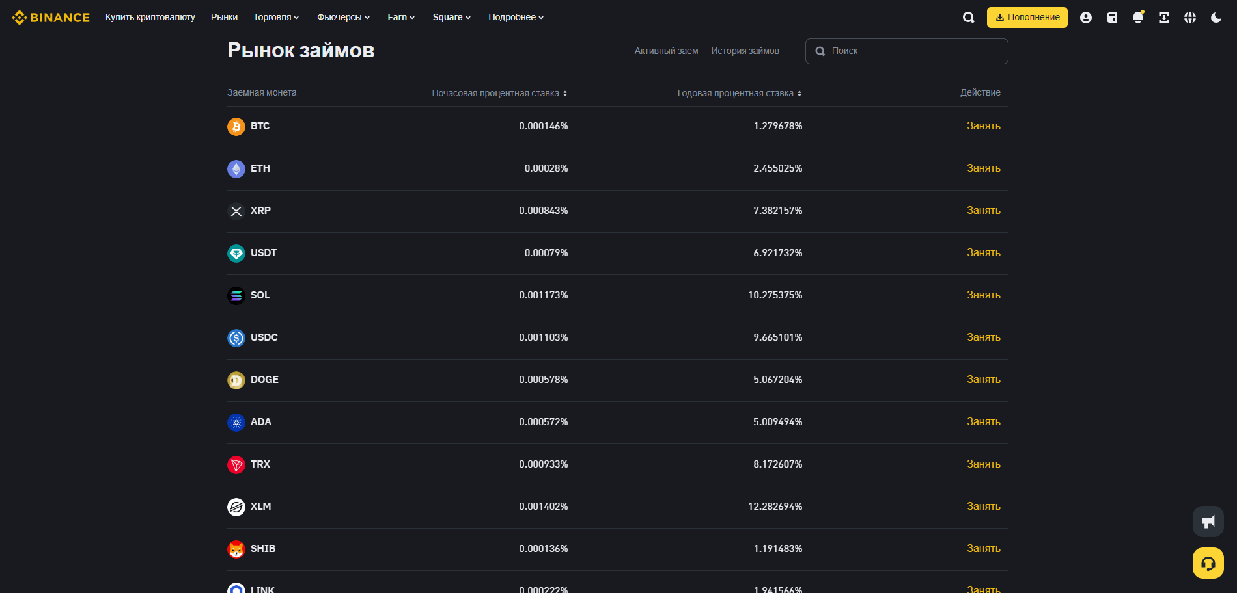Sort by annual interest rate column
Image resolution: width=1237 pixels, height=593 pixels.
point(740,93)
